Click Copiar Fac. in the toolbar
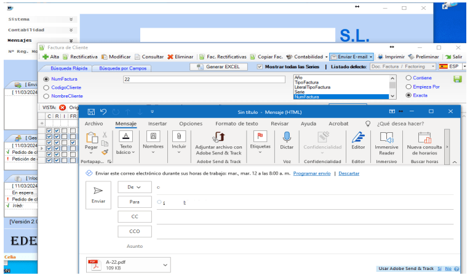This screenshot has height=278, width=470. tap(266, 57)
